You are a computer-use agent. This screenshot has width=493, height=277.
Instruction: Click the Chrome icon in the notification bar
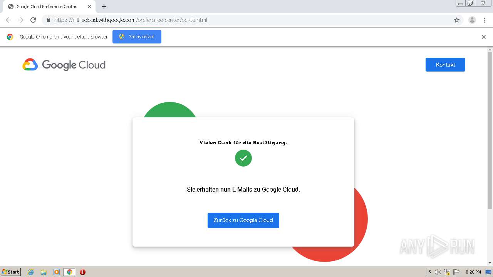[10, 37]
